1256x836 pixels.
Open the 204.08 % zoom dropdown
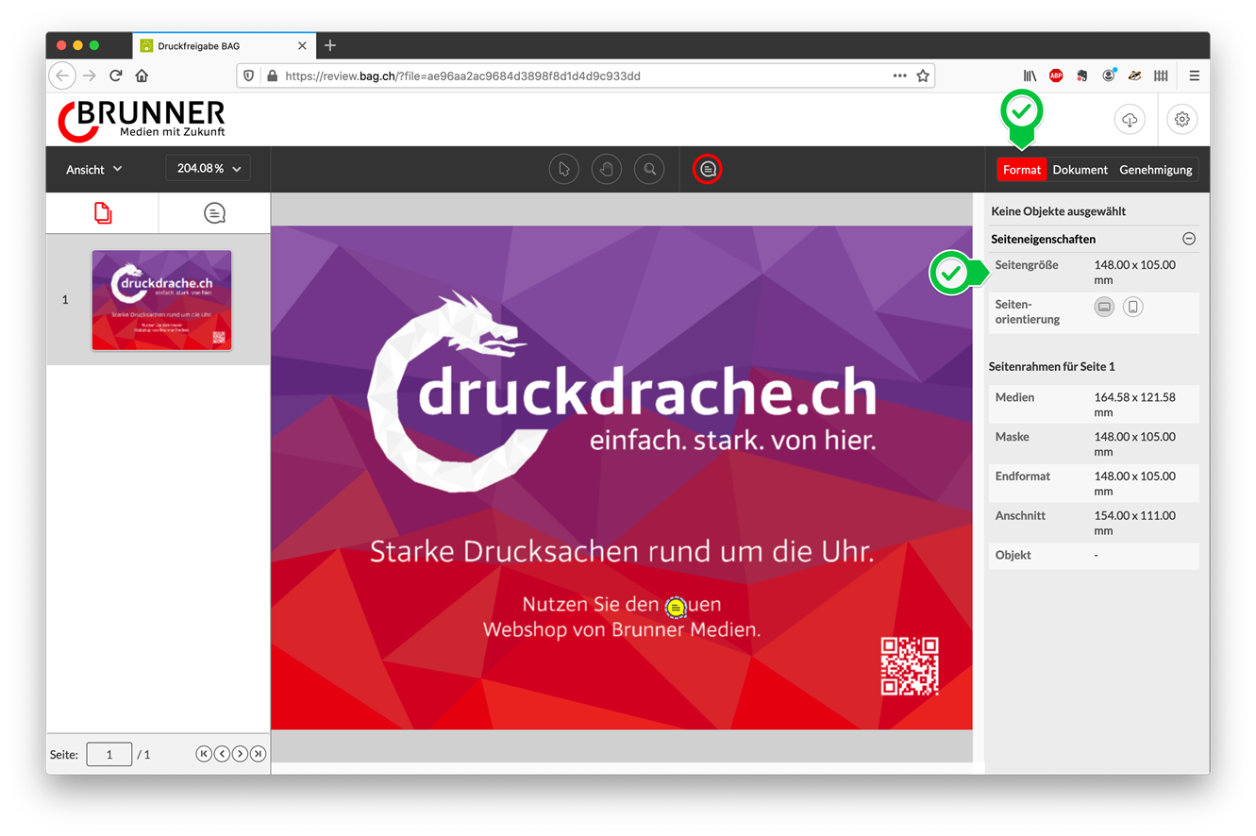[x=208, y=169]
